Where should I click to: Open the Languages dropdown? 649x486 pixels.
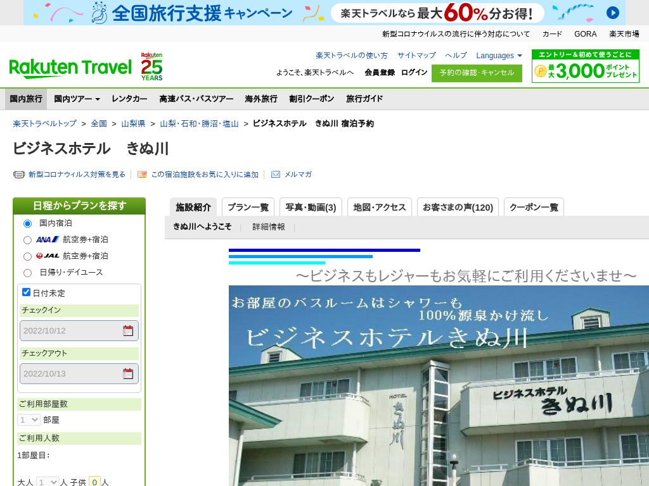coord(499,56)
